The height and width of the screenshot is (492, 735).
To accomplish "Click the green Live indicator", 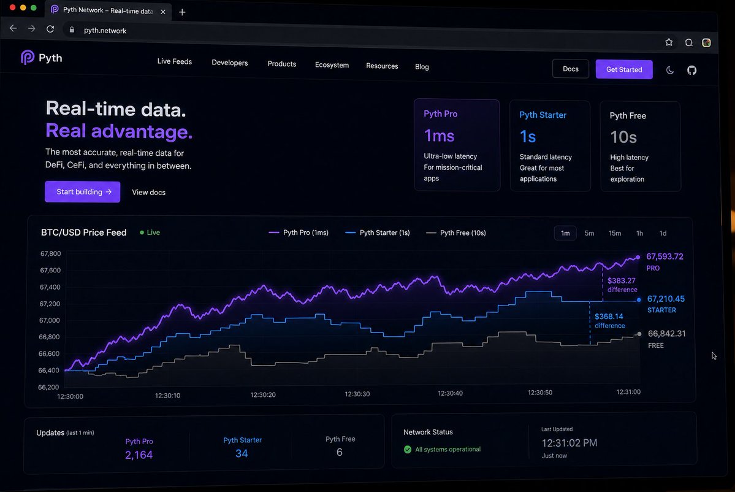I will coord(150,233).
